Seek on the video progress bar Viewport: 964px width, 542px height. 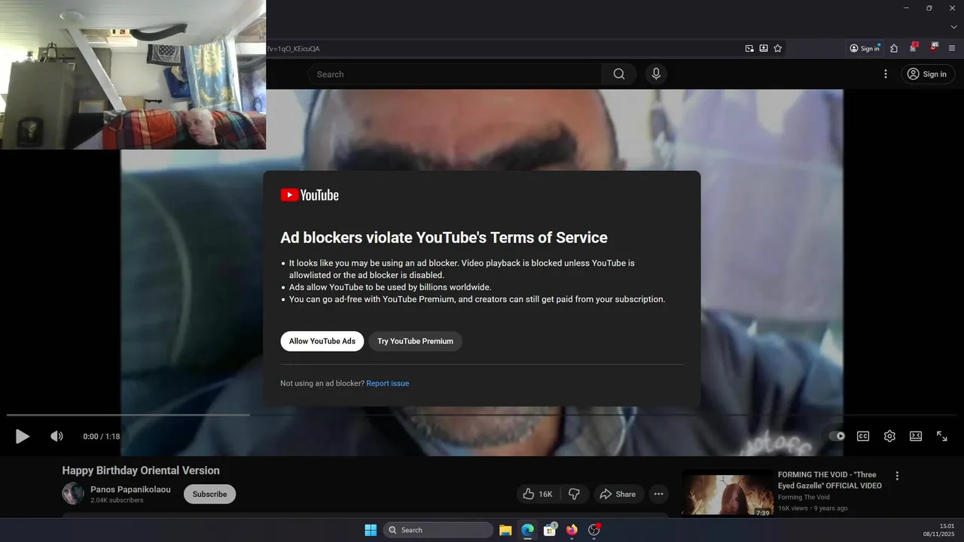482,415
